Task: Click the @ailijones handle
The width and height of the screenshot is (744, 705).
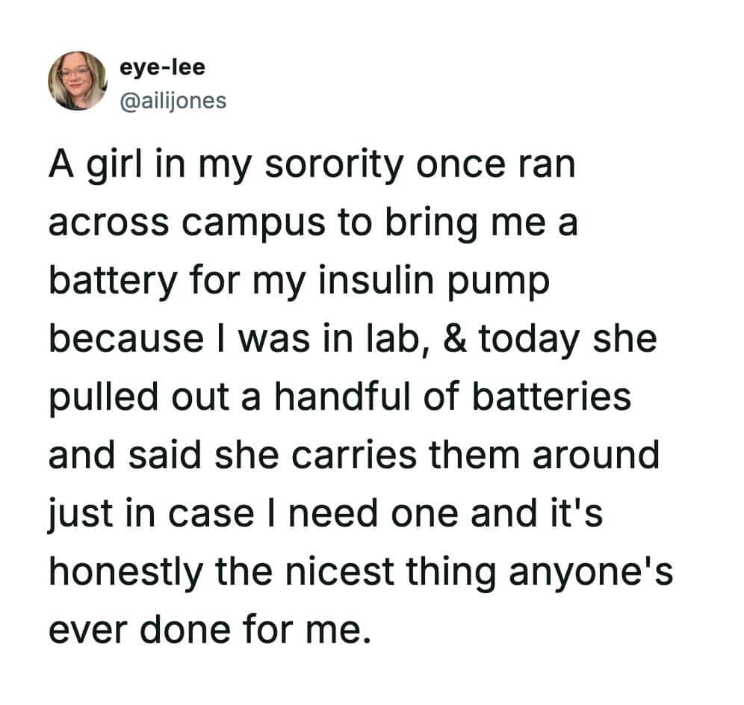Action: click(173, 99)
